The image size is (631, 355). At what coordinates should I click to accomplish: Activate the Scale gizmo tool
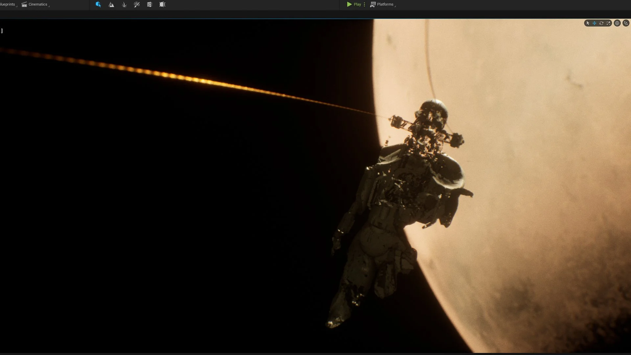(608, 23)
